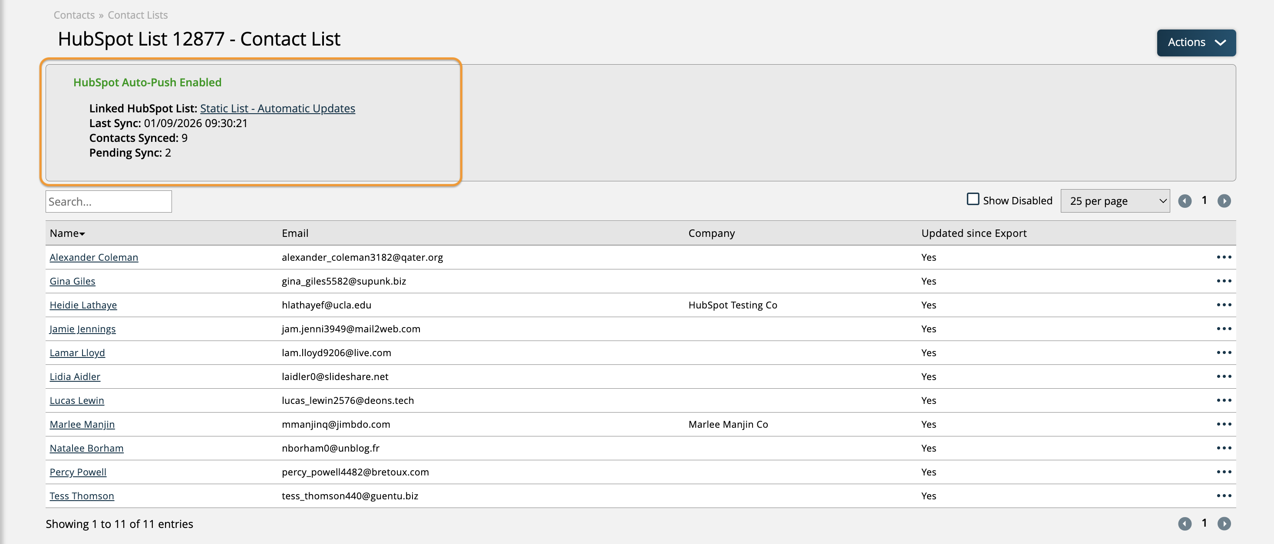Expand the 25 per page selector

tap(1115, 201)
